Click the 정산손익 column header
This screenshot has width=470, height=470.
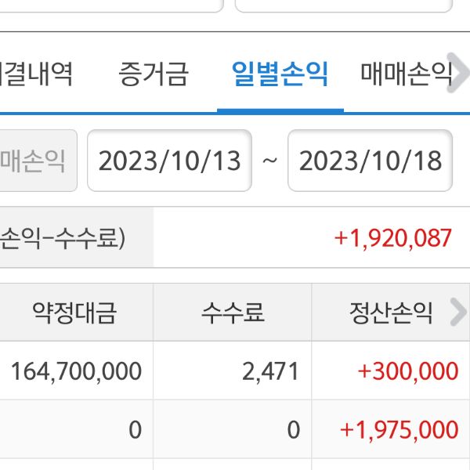pos(390,313)
